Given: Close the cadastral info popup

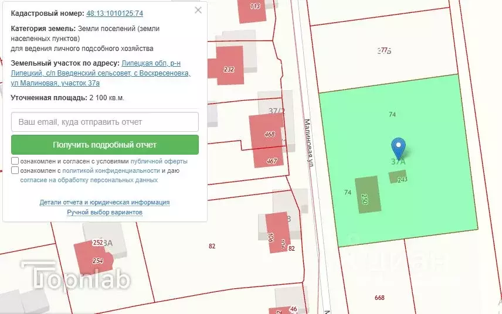Looking at the screenshot, I should [x=198, y=10].
